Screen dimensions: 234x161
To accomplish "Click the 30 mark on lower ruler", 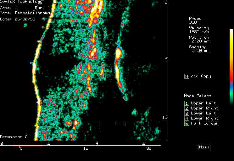I will (149, 148).
